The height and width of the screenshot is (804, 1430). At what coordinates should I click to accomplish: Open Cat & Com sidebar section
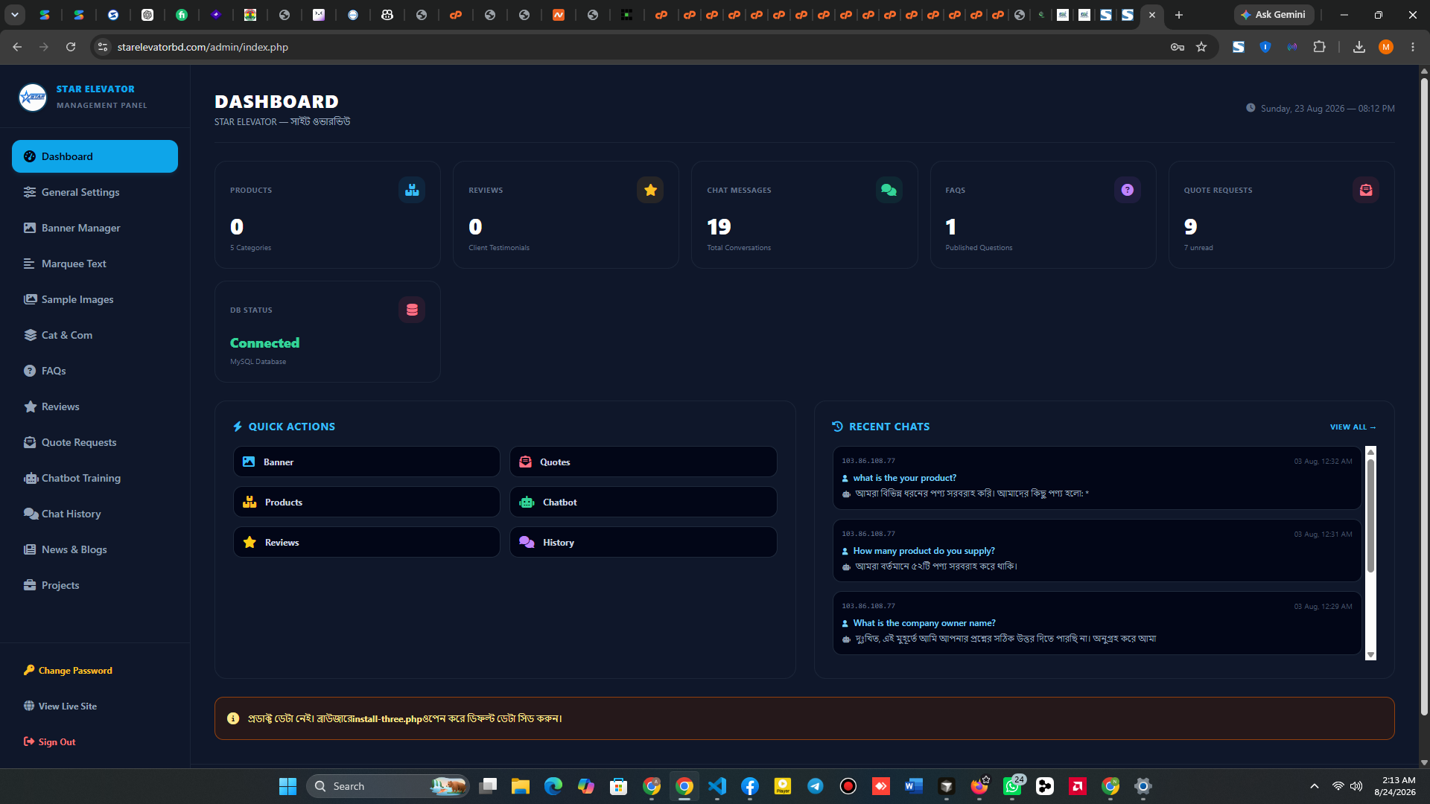[95, 335]
